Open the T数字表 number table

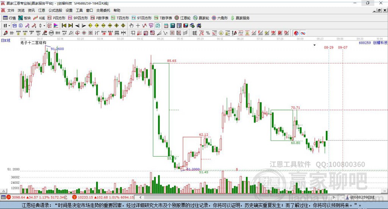(163, 18)
